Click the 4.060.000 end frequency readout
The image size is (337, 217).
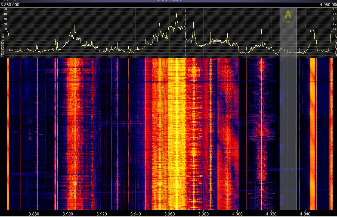328,5
